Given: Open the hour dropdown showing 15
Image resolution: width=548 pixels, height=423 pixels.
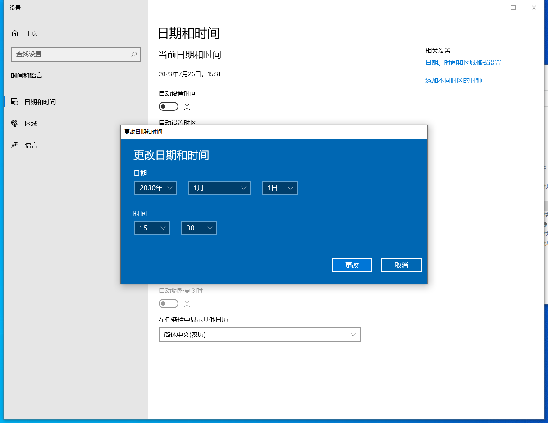Looking at the screenshot, I should pos(152,228).
